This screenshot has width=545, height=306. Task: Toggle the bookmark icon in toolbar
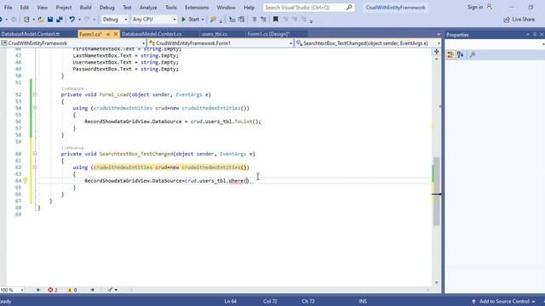click(276, 20)
